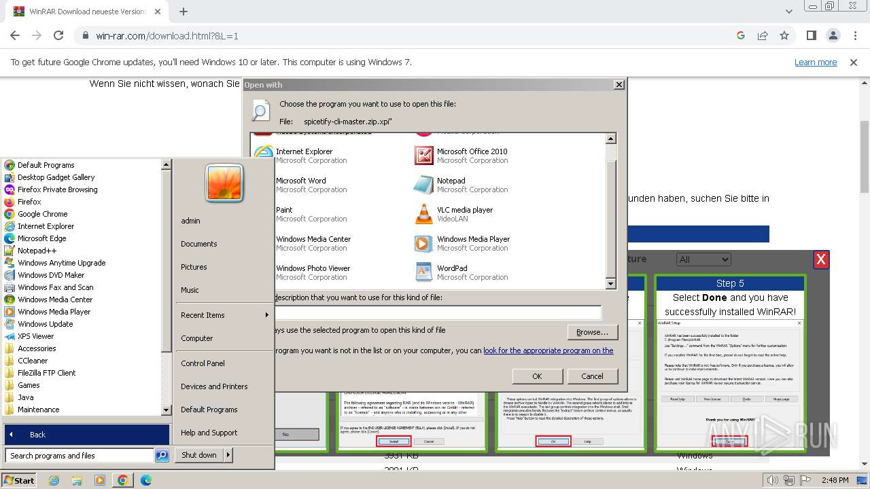Viewport: 870px width, 489px height.
Task: Open Chrome profile avatar menu
Action: (x=833, y=35)
